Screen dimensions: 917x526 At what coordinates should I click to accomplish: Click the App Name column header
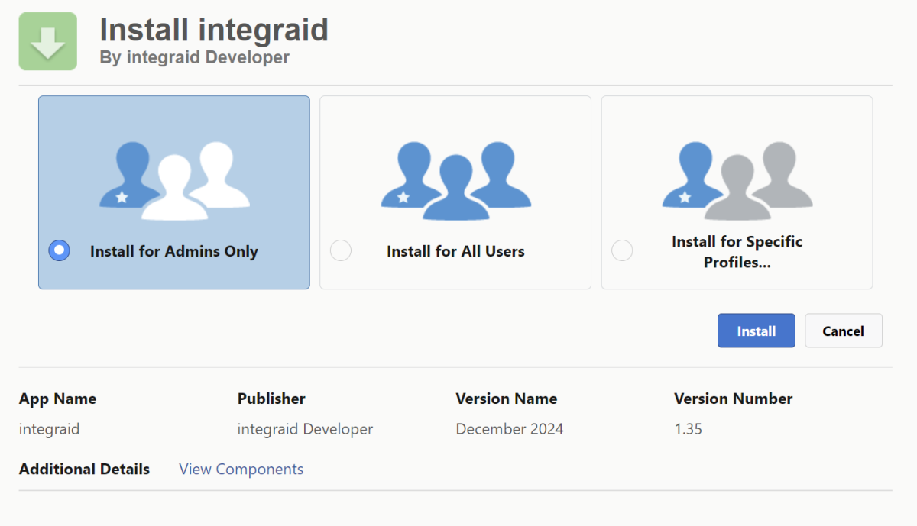pyautogui.click(x=57, y=399)
